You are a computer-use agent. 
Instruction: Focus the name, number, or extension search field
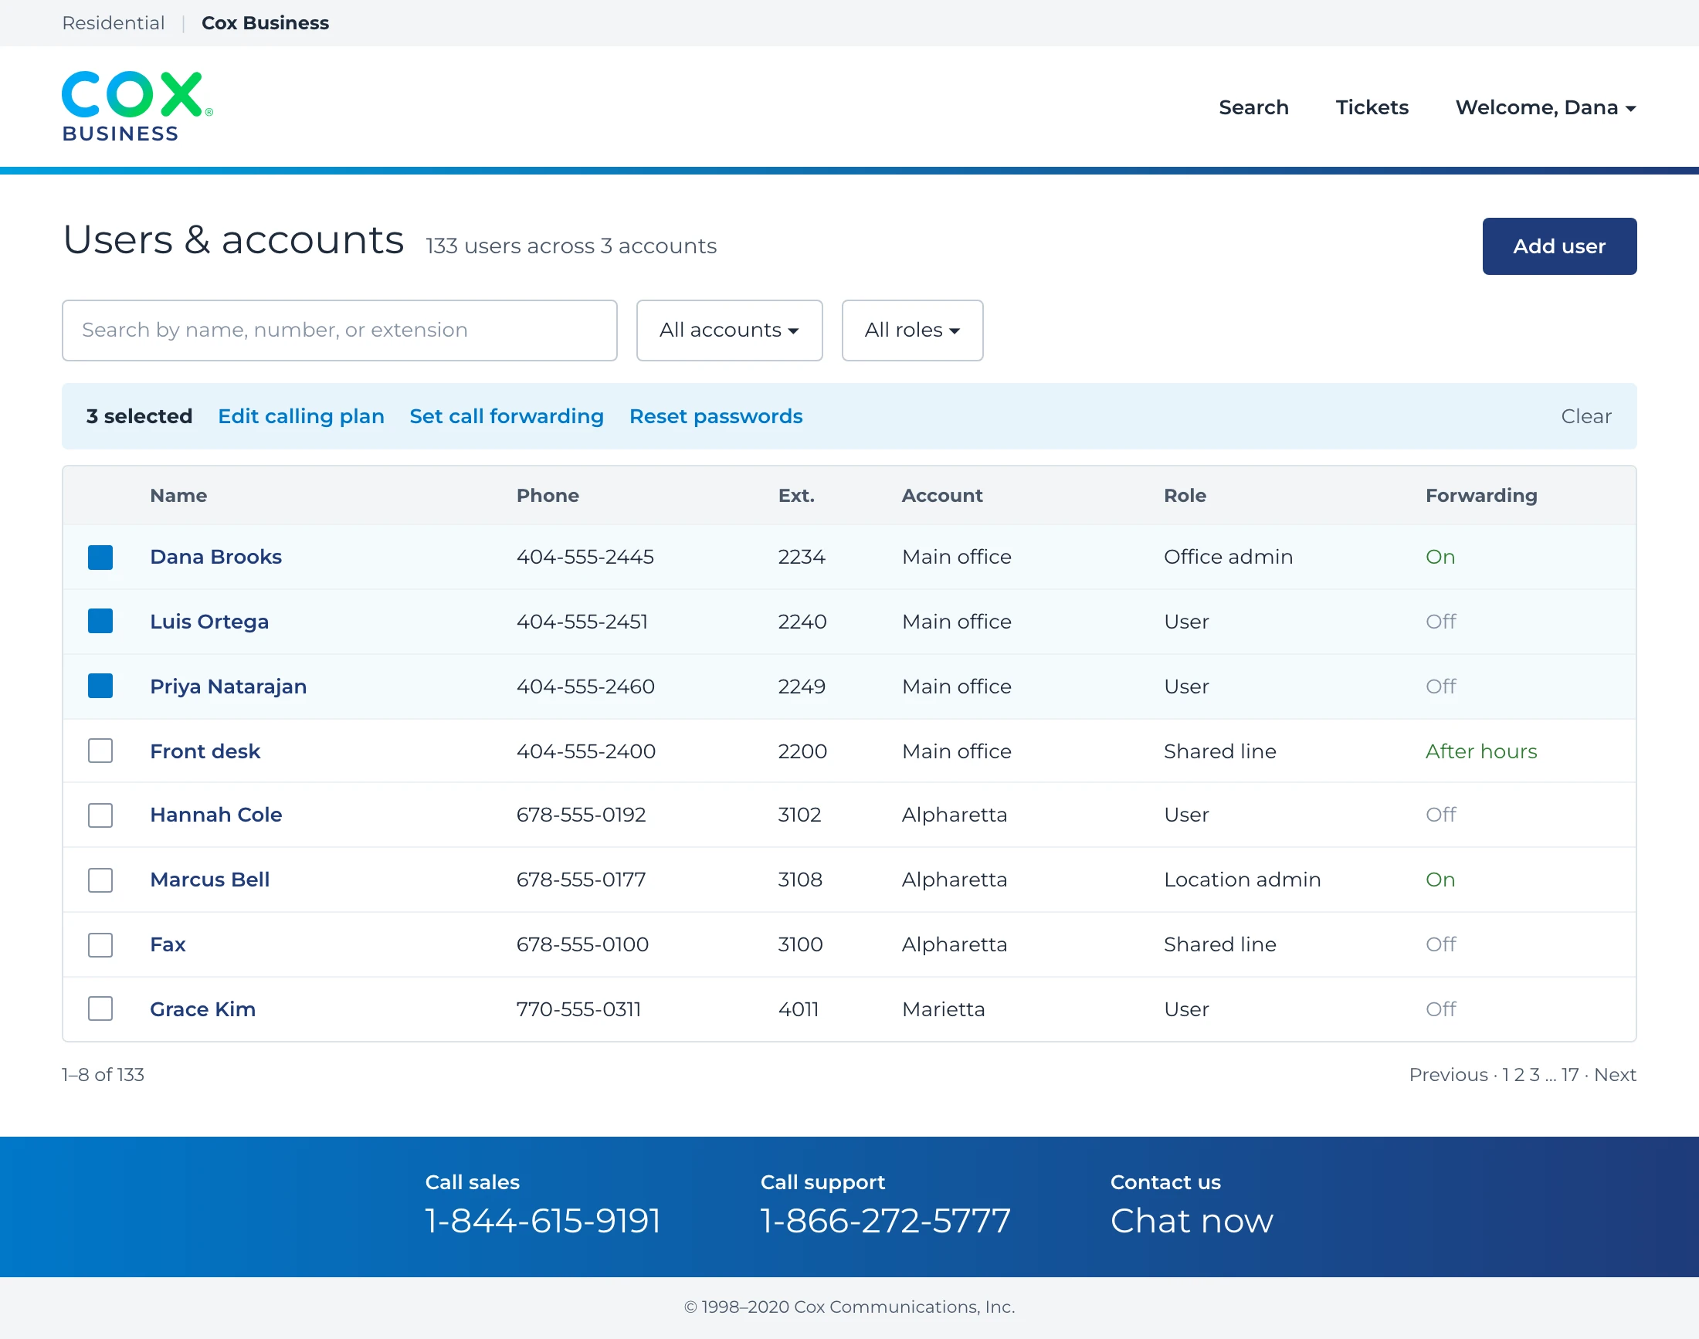tap(340, 330)
